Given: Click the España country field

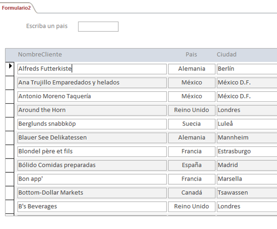Looking at the screenshot, I should tap(192, 165).
